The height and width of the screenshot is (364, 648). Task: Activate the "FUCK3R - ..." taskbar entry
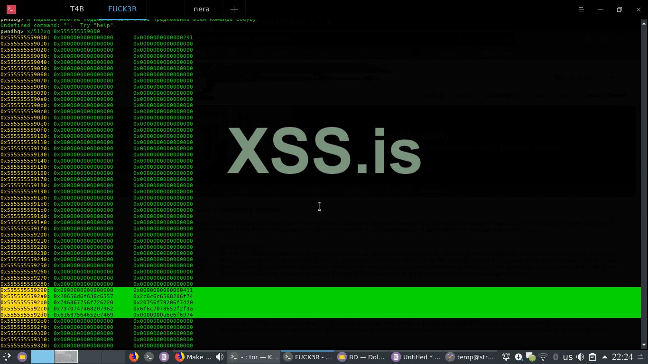[308, 357]
